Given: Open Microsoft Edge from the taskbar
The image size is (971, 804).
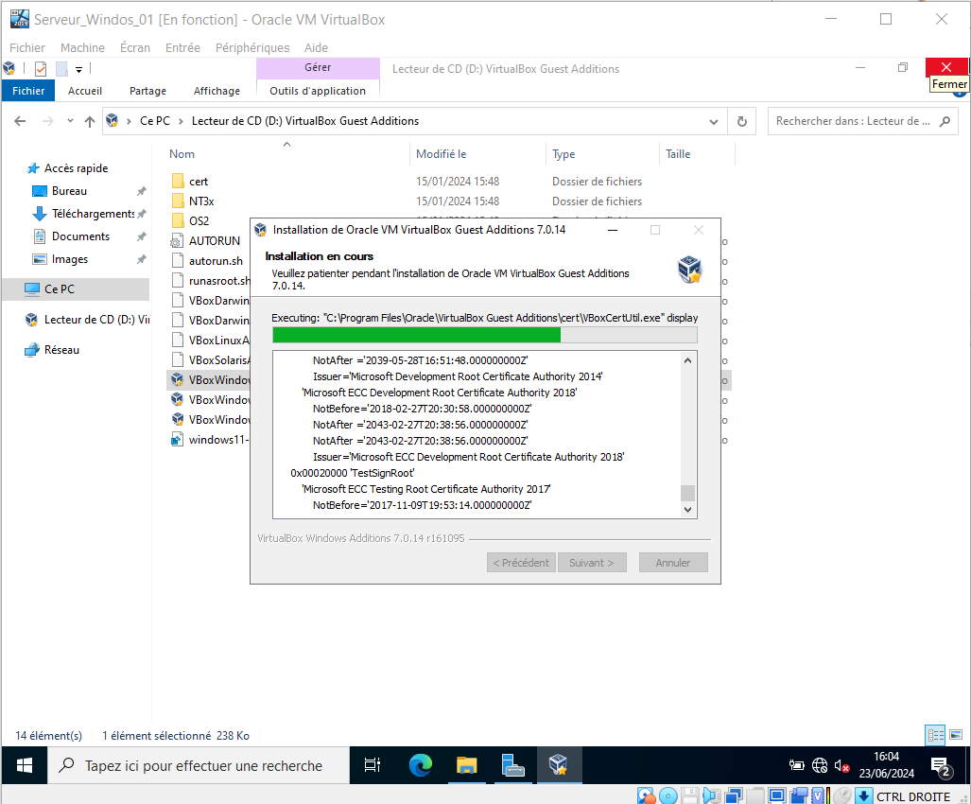Looking at the screenshot, I should click(x=420, y=765).
